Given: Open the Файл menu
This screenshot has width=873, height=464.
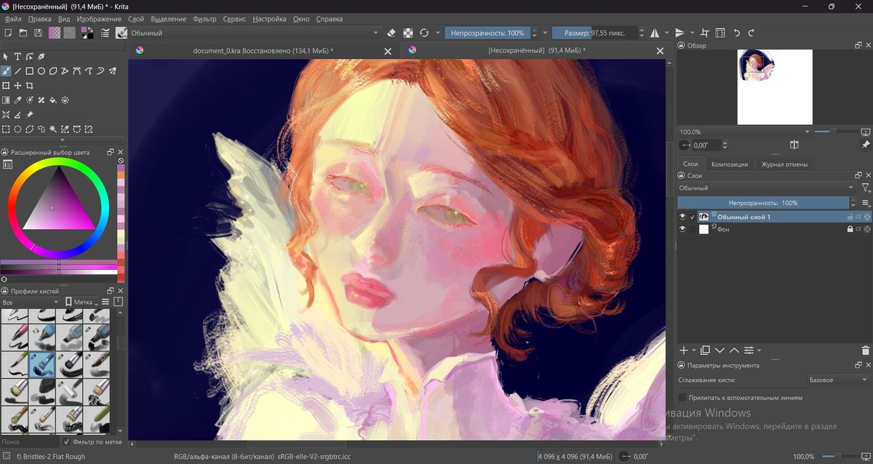Looking at the screenshot, I should coord(12,19).
